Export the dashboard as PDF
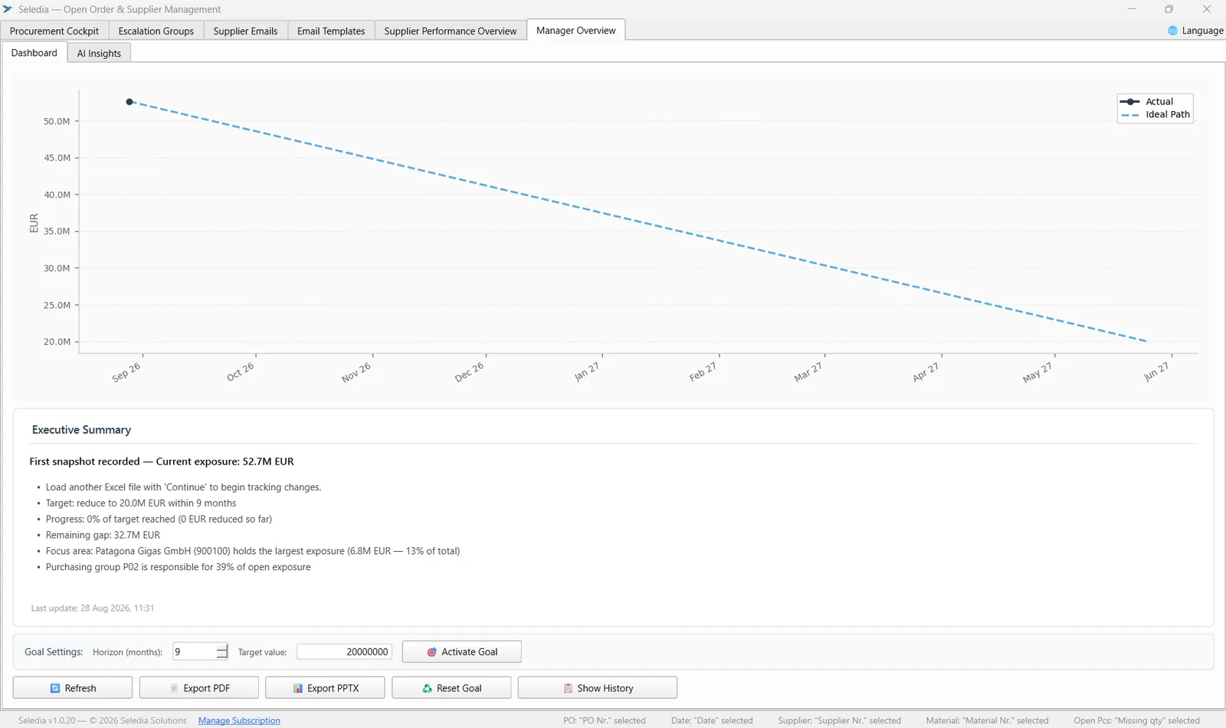Screen dimensions: 1226x728 click(x=199, y=687)
